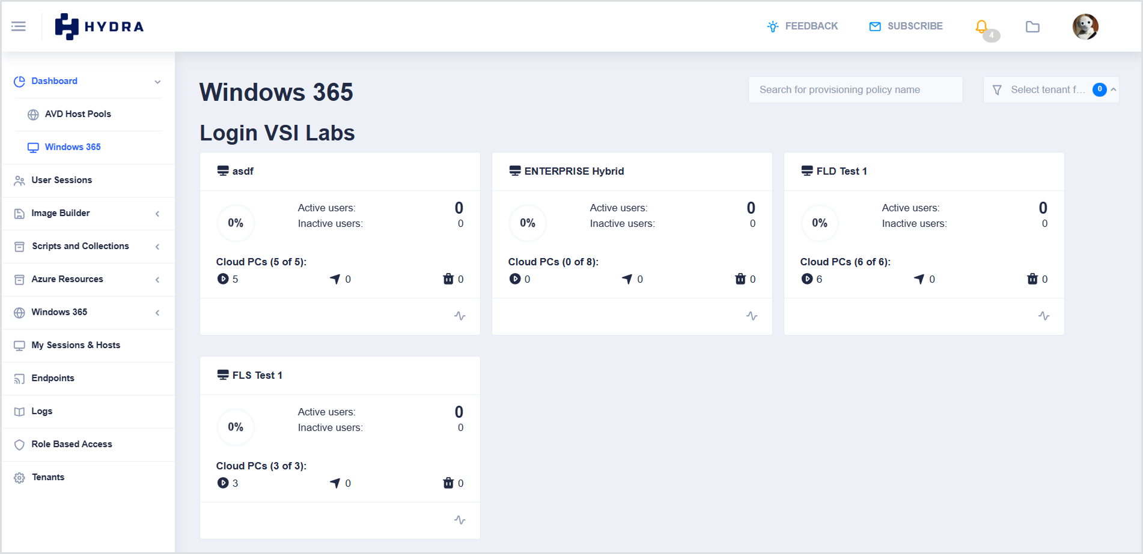The width and height of the screenshot is (1143, 554).
Task: Click activity pulse icon on asdf card
Action: pos(460,316)
